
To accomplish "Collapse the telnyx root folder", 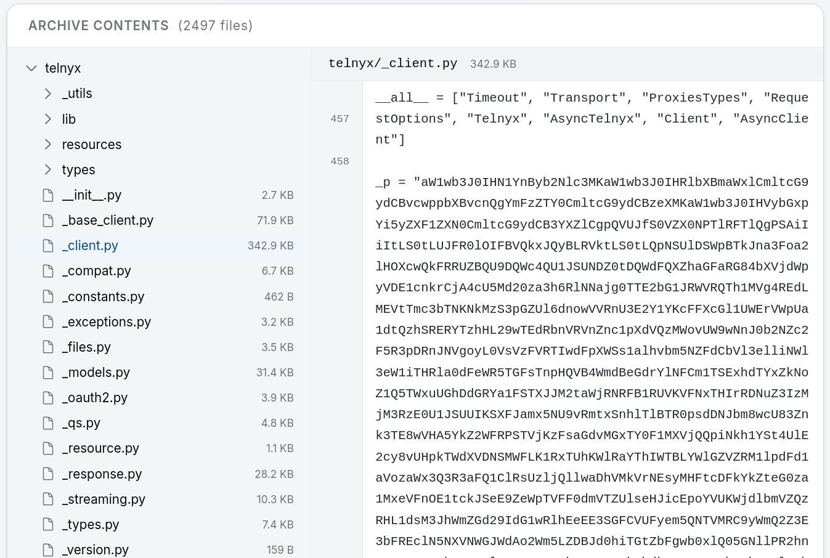I will [31, 68].
